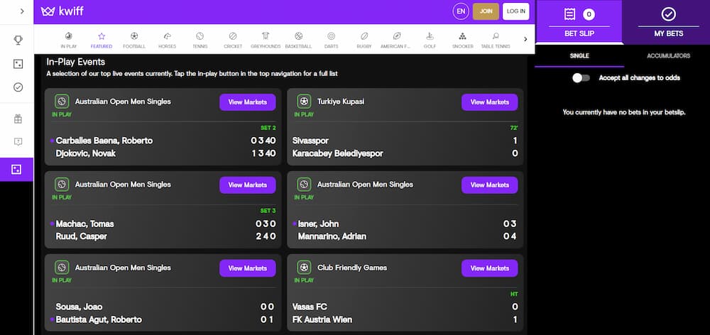The image size is (710, 335).
Task: Open the Rugby section
Action: coord(364,40)
